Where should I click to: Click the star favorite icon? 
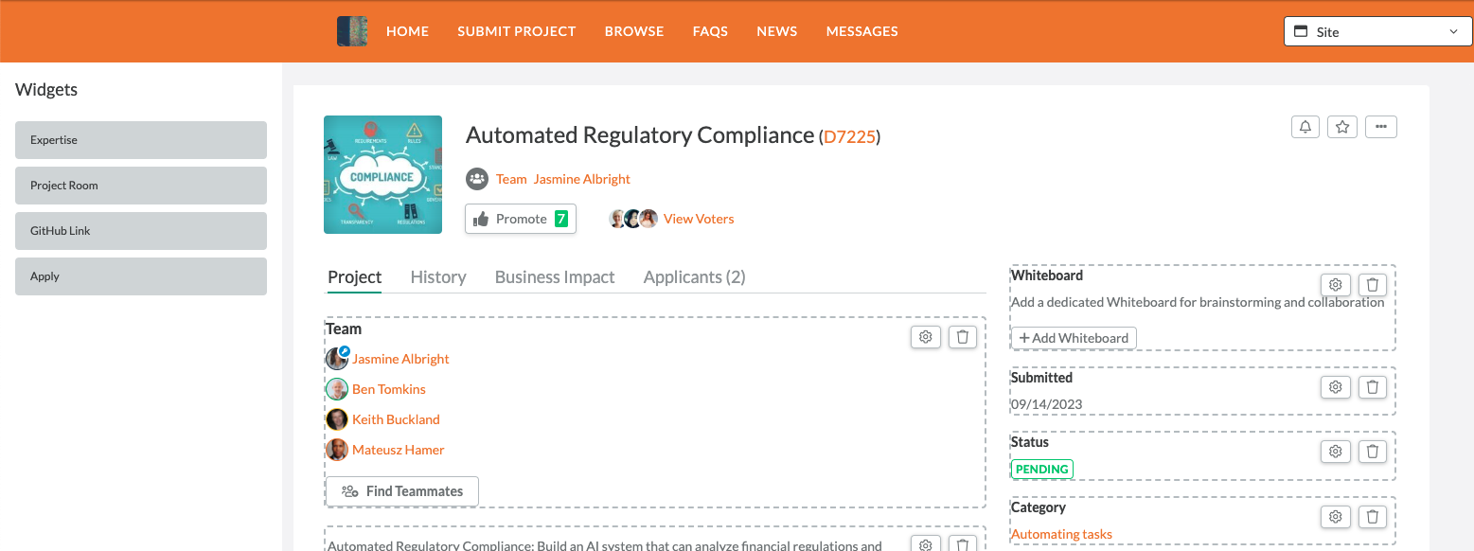[x=1342, y=127]
